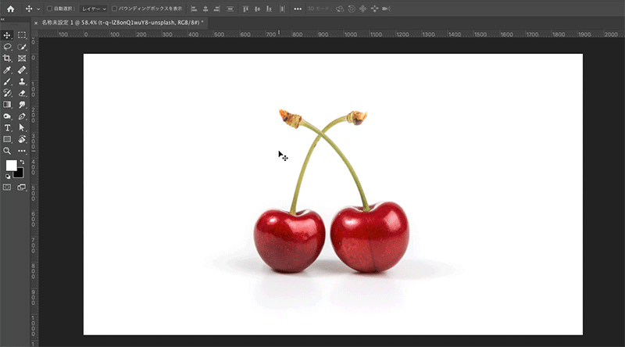
Task: Select the History Brush tool
Action: [x=7, y=93]
